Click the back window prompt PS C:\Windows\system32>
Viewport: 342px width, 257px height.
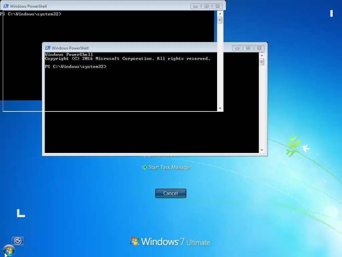(31, 14)
